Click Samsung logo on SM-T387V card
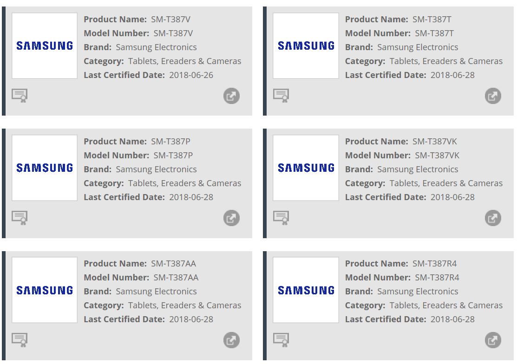This screenshot has height=364, width=517. (x=45, y=45)
